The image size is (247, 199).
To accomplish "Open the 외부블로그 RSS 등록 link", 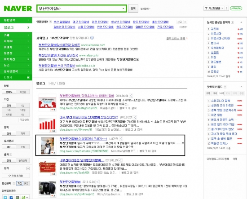I will [x=218, y=159].
